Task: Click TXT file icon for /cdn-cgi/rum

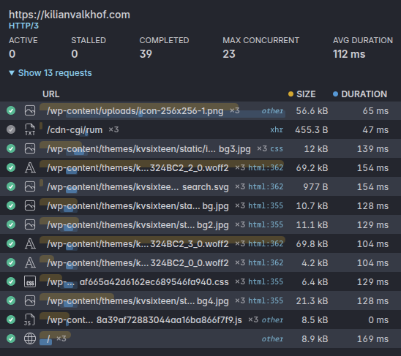Action: (30, 129)
